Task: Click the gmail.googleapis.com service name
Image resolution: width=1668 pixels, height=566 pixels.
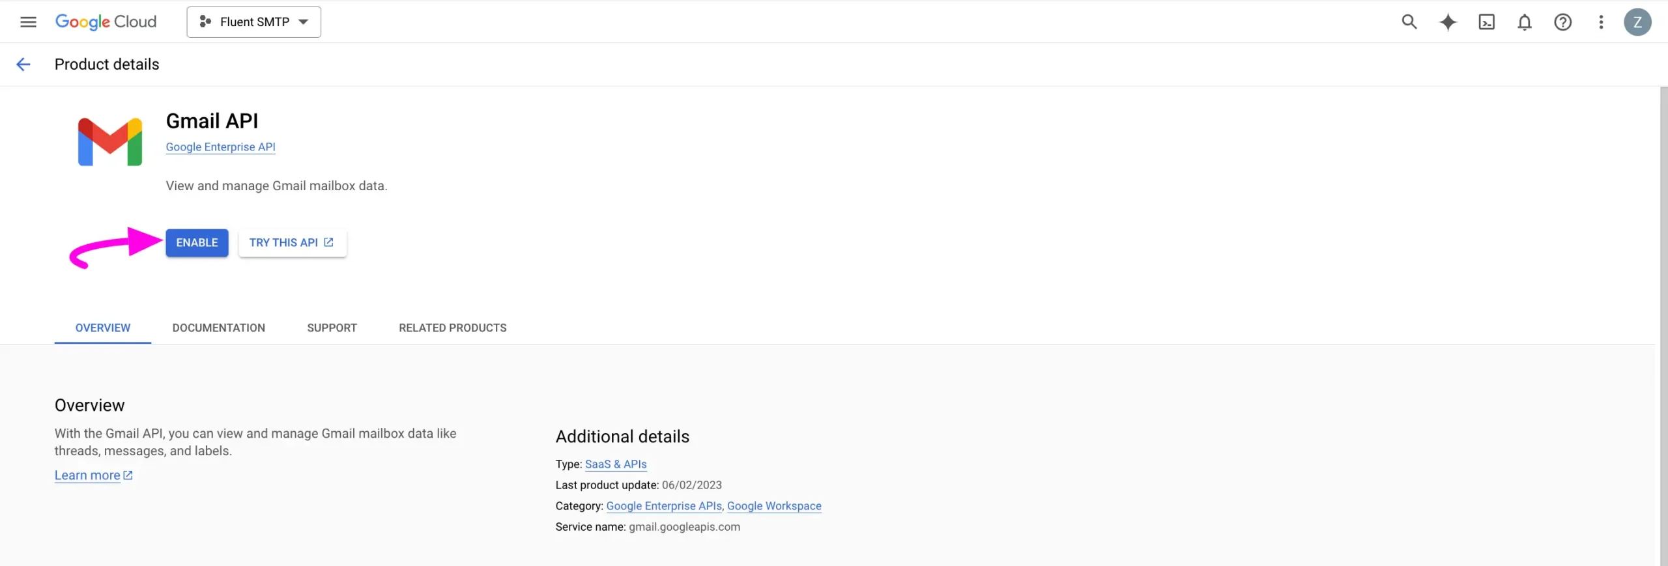Action: (684, 526)
